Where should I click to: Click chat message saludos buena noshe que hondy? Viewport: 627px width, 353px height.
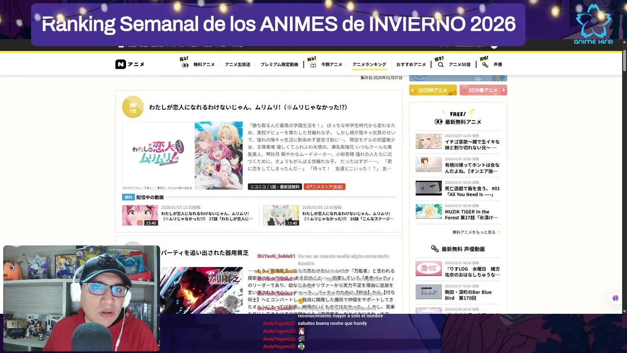(x=332, y=324)
